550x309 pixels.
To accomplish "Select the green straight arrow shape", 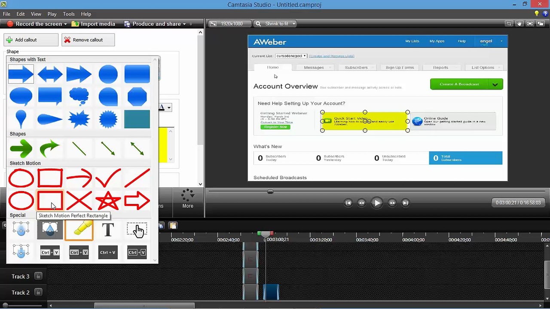I will [x=21, y=148].
